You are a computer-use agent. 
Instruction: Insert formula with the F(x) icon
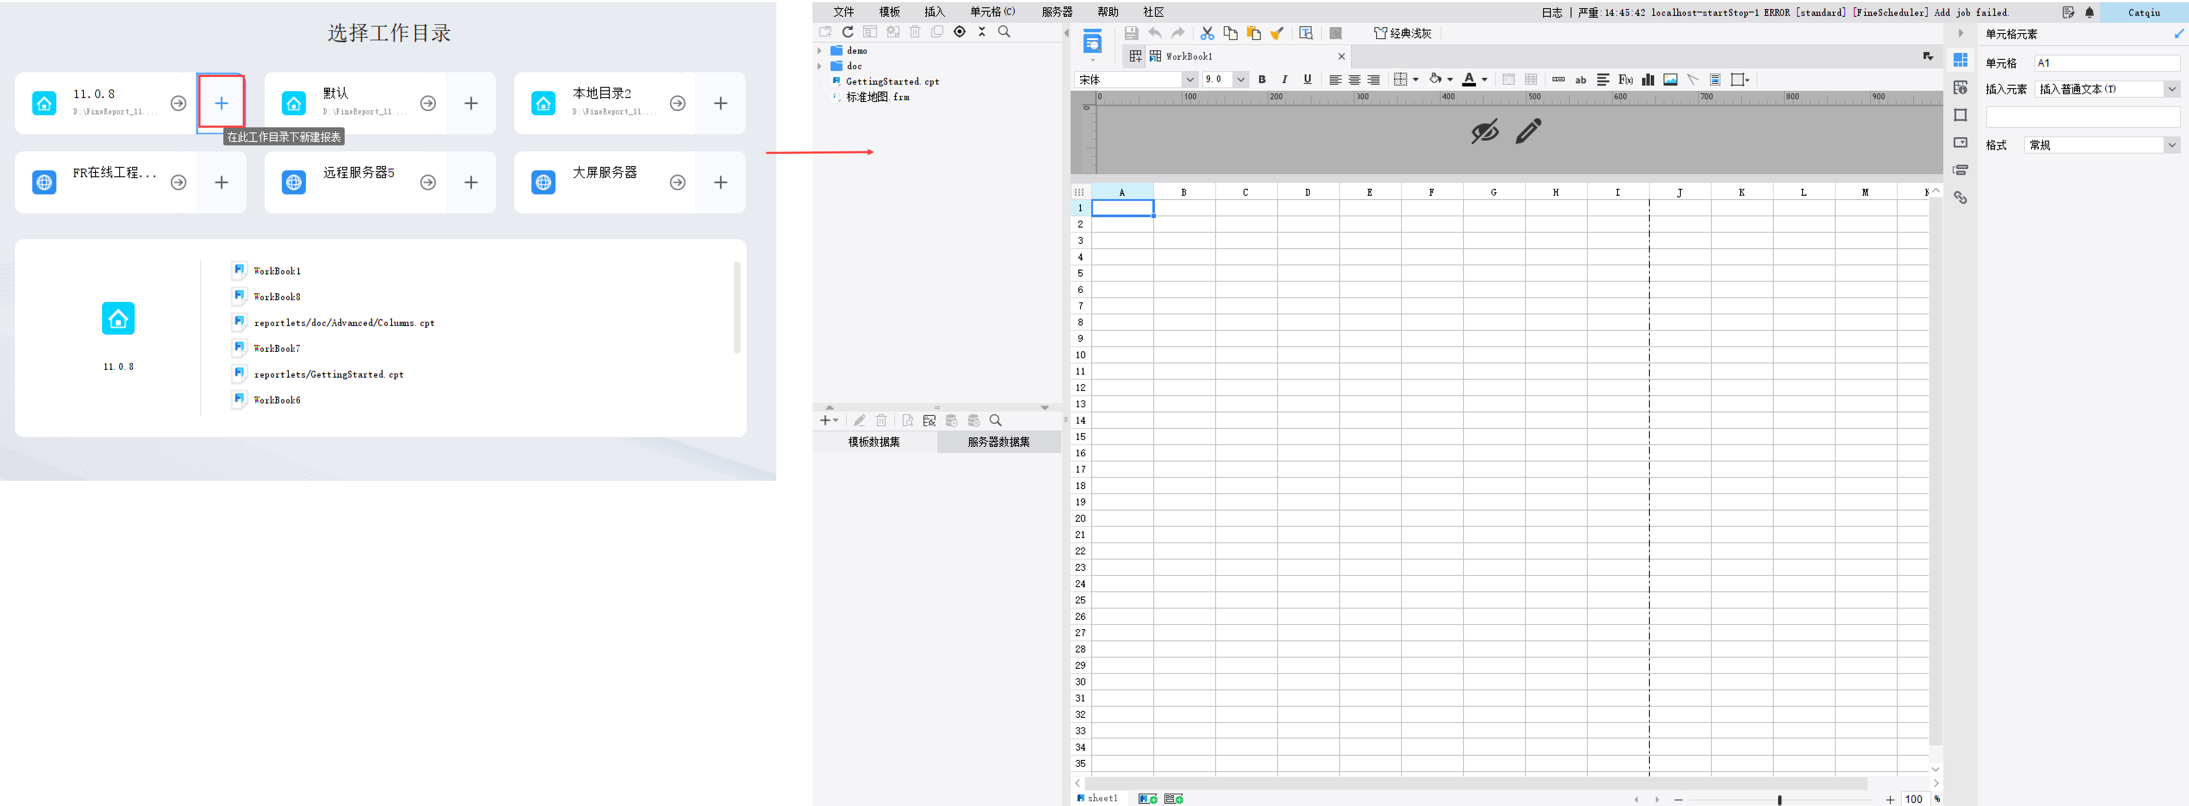click(1625, 79)
